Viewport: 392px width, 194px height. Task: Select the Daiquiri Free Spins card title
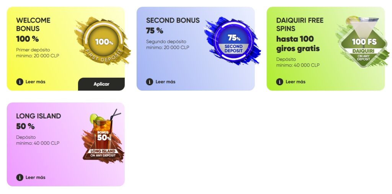point(300,24)
